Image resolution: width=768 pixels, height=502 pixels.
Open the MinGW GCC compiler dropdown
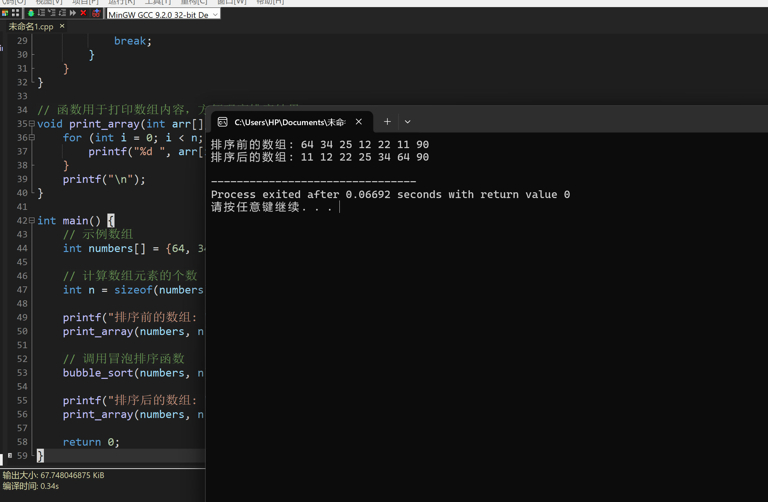[215, 15]
